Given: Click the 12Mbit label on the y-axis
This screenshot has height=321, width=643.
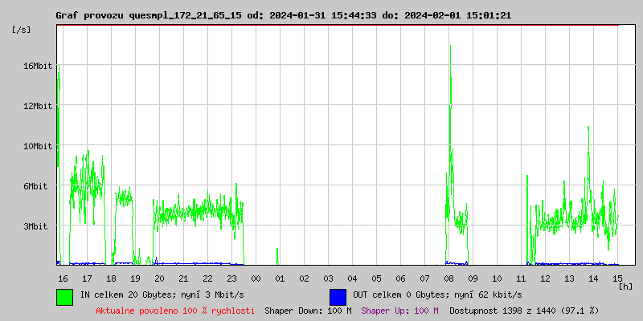Looking at the screenshot, I should pos(38,106).
